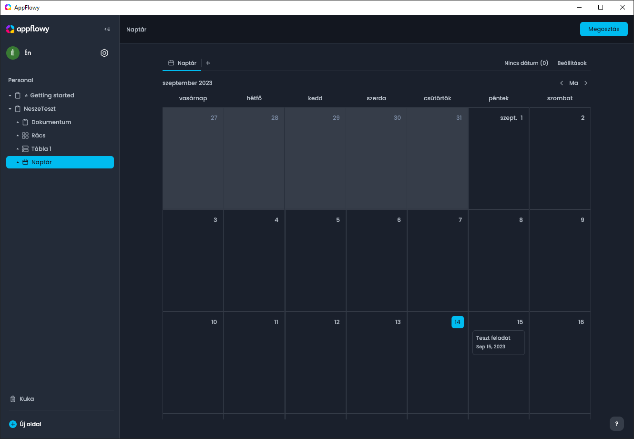
Task: Open Beállítások calendar settings
Action: pyautogui.click(x=572, y=63)
